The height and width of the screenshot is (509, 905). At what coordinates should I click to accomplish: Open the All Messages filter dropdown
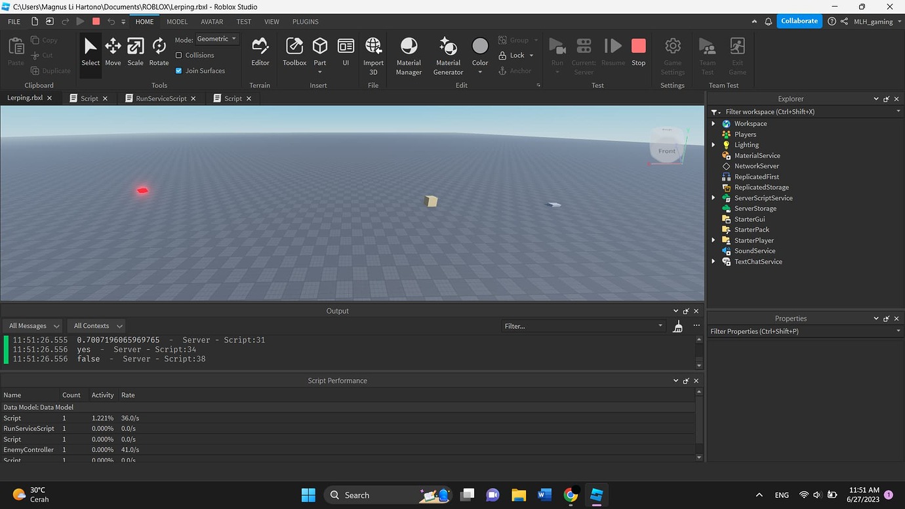point(32,325)
